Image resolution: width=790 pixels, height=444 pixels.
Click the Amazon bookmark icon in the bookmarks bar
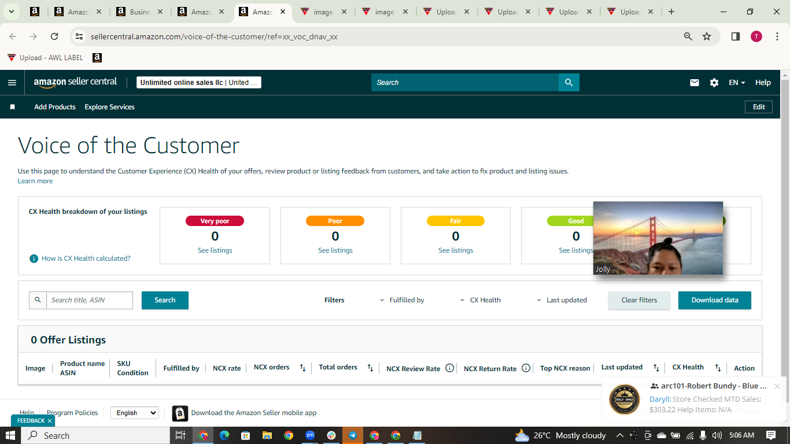97,58
